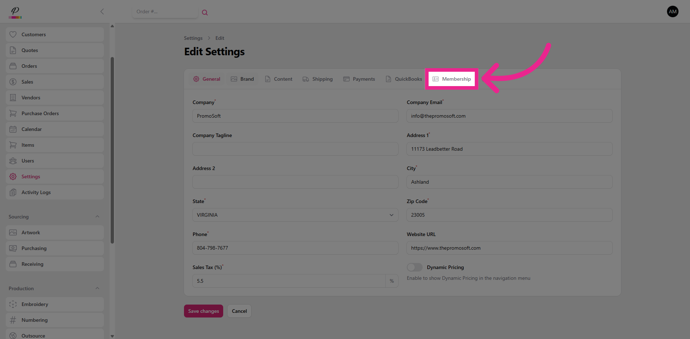Open the AM user avatar menu
The image size is (690, 339).
[x=672, y=11]
